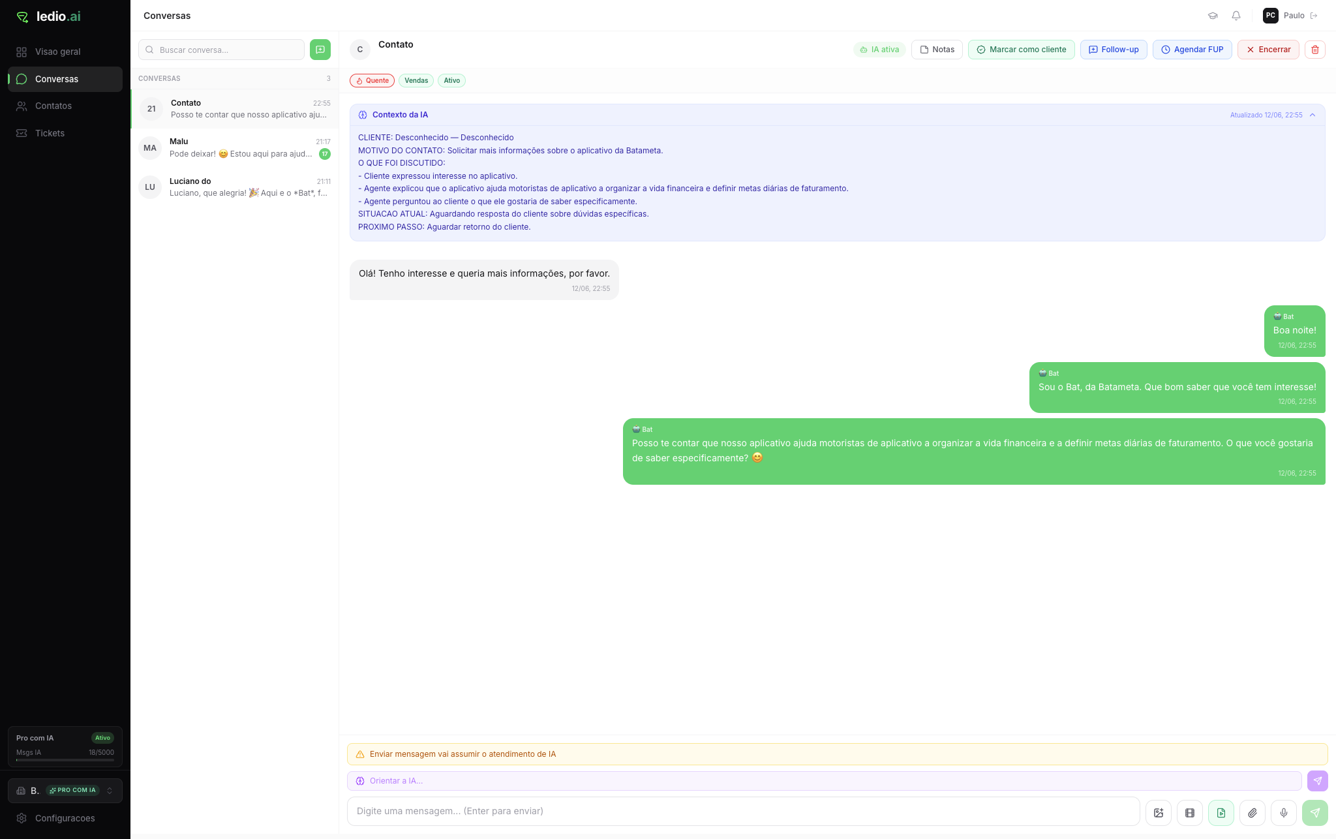
Task: Log out using the exit icon
Action: click(1314, 16)
